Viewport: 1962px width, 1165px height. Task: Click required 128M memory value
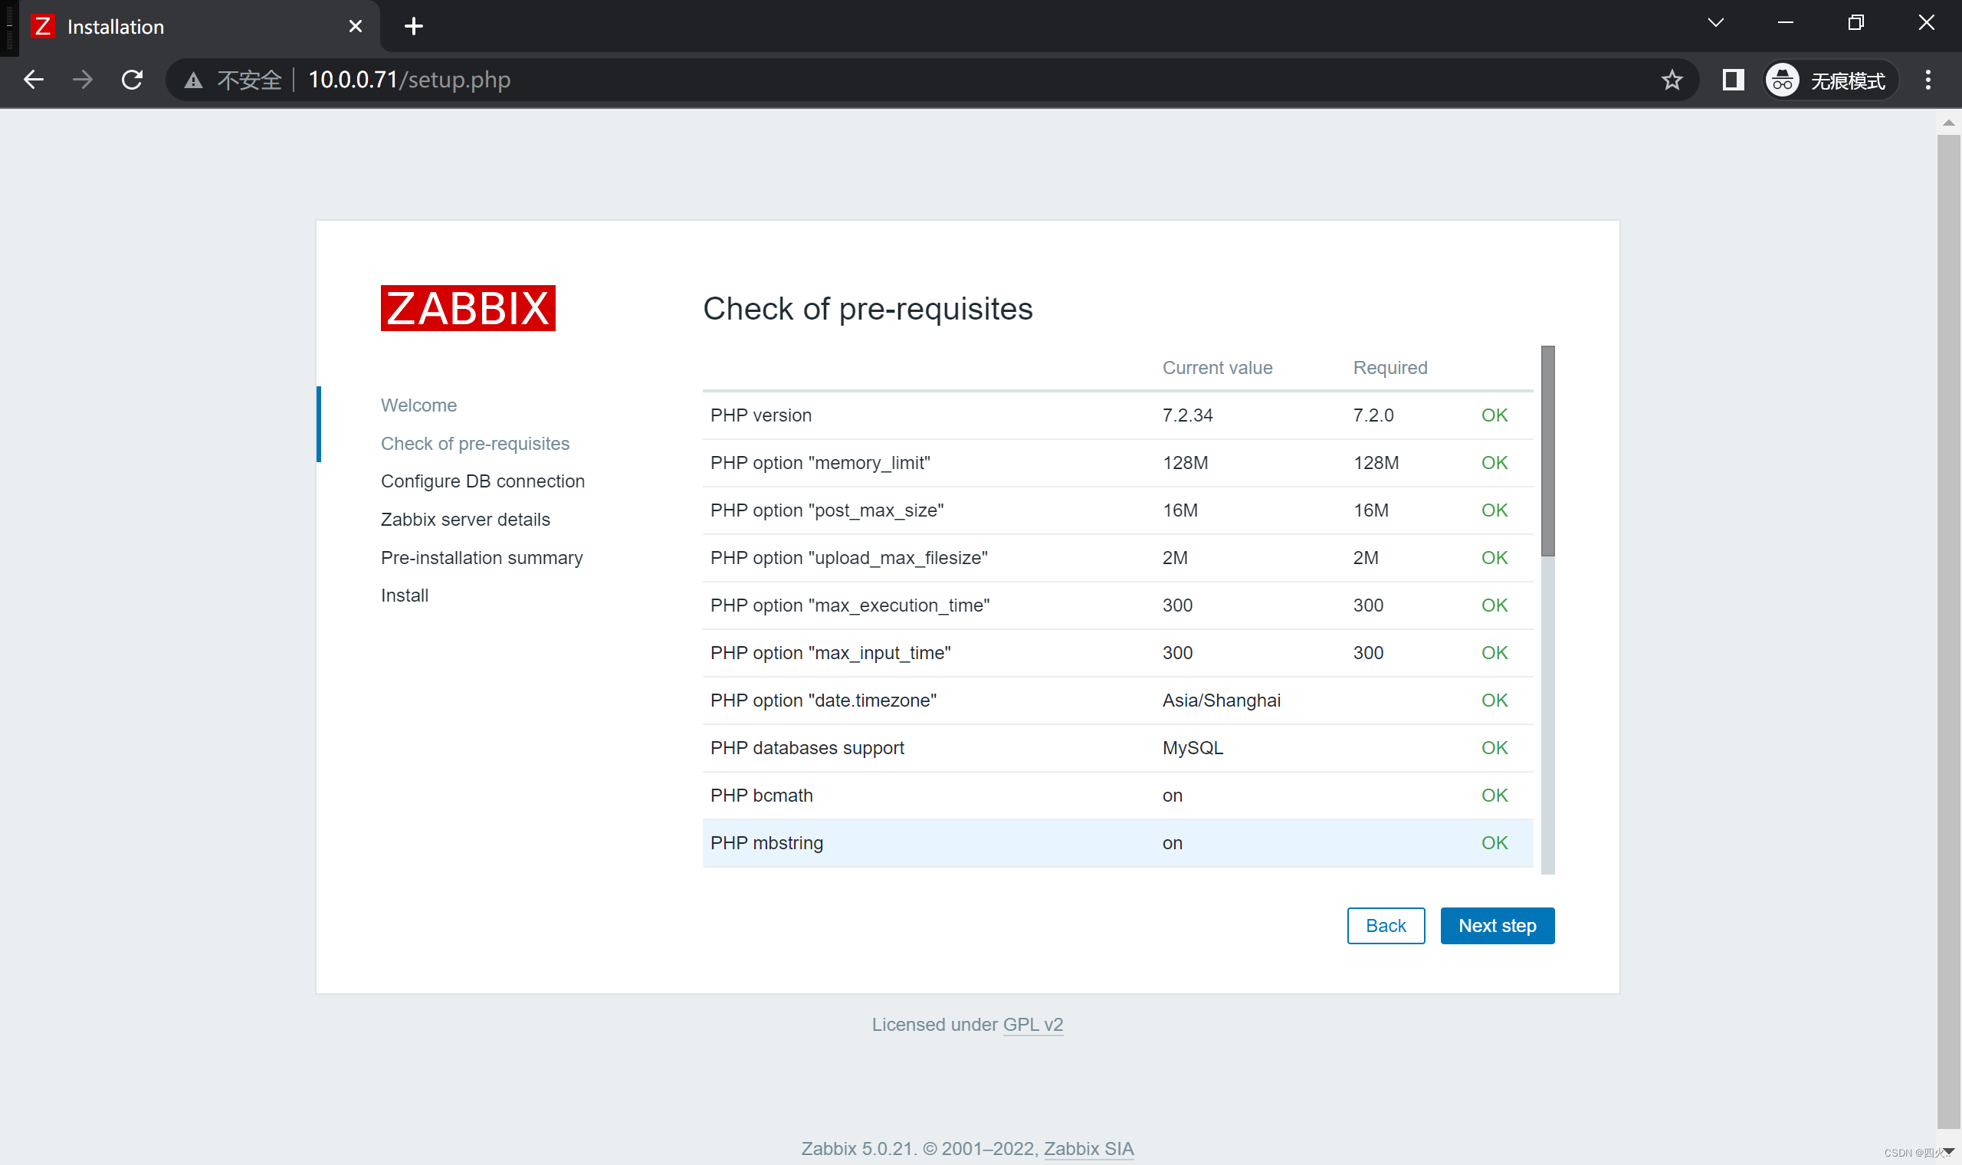[1376, 463]
